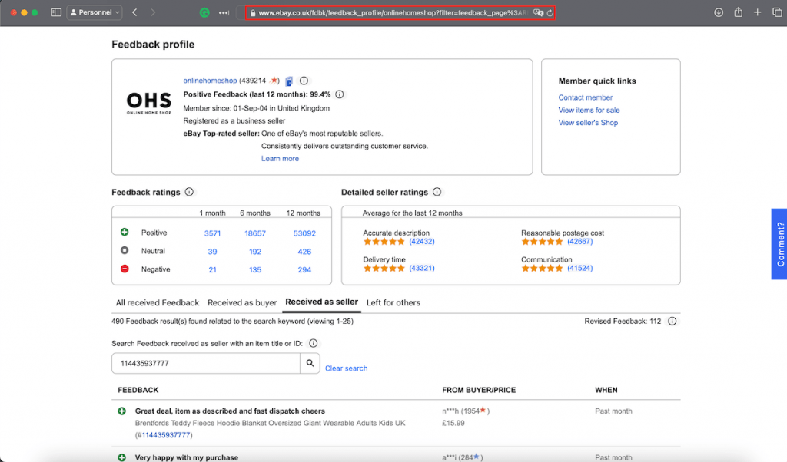This screenshot has height=462, width=787.
Task: Open the password extension dots icon
Action: pyautogui.click(x=224, y=12)
